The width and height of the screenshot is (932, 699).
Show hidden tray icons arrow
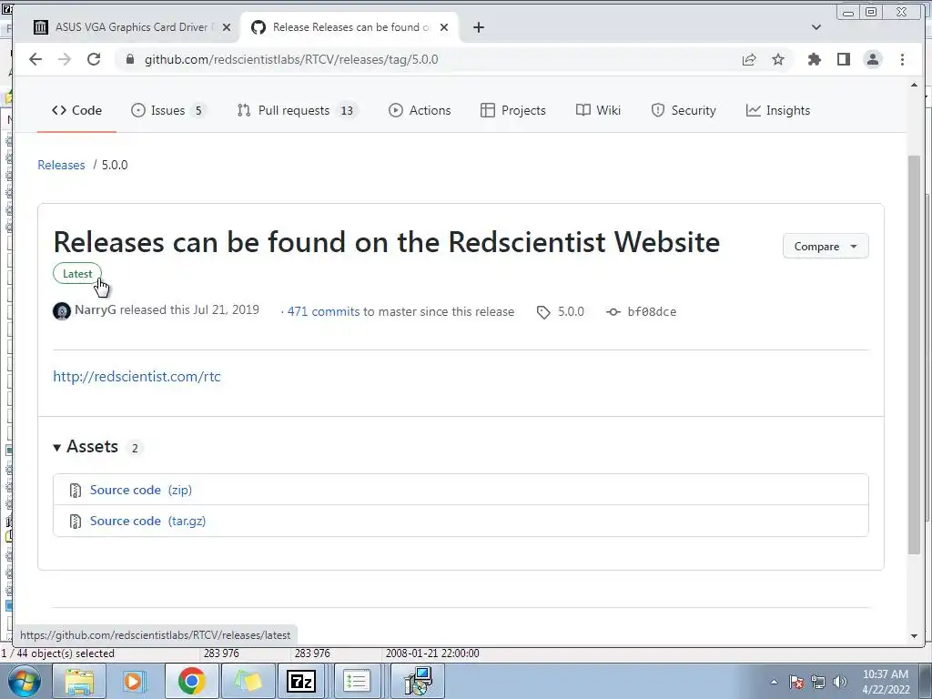774,682
